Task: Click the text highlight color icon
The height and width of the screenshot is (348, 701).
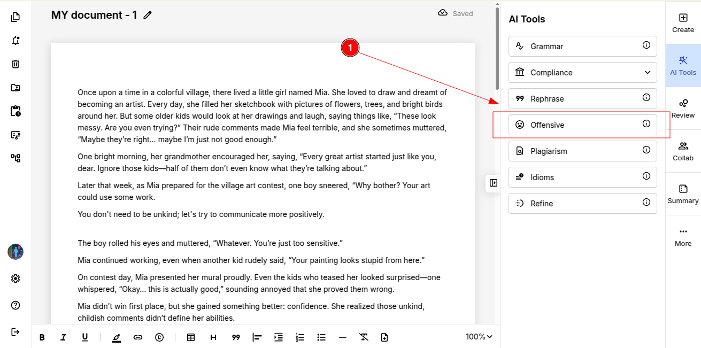Action: (x=117, y=337)
